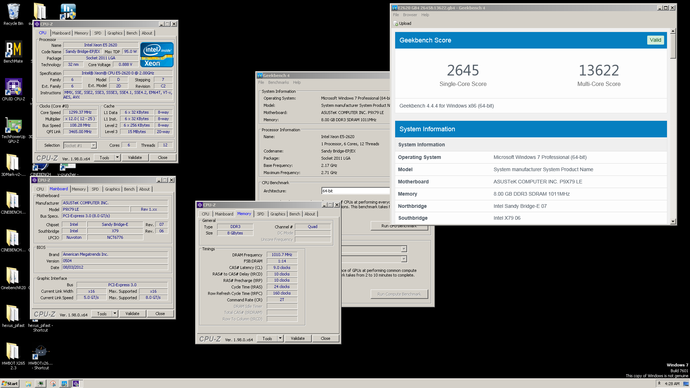Switch to CPU-Z via its taskbar button
Screen dimensions: 690x388
(x=76, y=384)
